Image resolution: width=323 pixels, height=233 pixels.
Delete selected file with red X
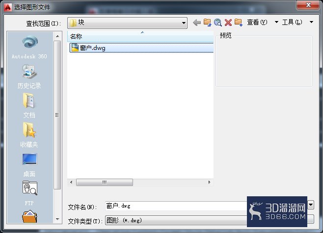(x=228, y=23)
